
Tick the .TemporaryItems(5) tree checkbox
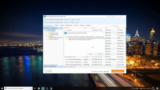[x=47, y=35]
